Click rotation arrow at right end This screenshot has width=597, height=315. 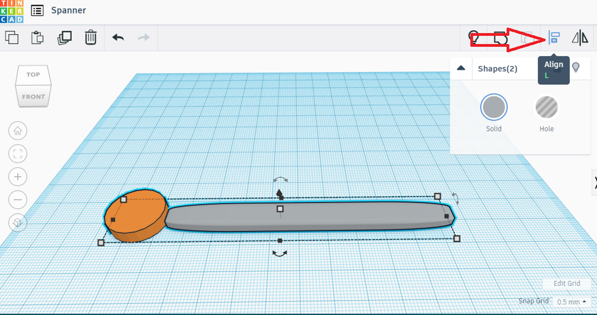pos(456,198)
